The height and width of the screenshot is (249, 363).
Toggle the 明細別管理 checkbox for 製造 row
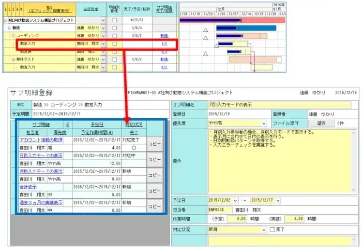tap(114, 28)
